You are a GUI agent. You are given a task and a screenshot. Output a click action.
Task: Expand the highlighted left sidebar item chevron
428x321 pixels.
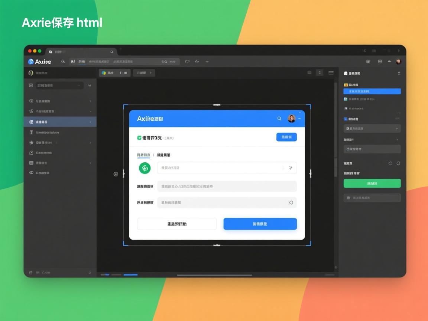coord(90,122)
